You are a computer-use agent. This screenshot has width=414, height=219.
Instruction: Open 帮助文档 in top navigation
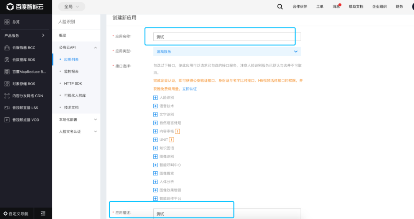click(x=356, y=6)
